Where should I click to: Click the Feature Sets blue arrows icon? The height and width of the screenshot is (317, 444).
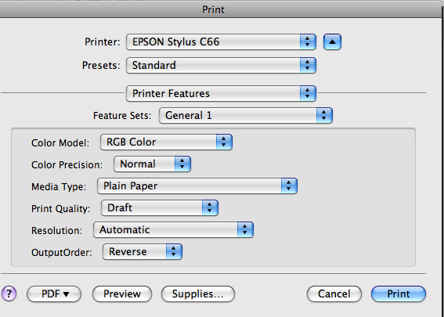pyautogui.click(x=324, y=115)
